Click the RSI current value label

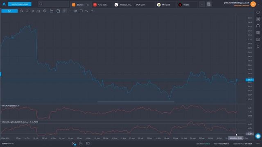tap(250, 134)
